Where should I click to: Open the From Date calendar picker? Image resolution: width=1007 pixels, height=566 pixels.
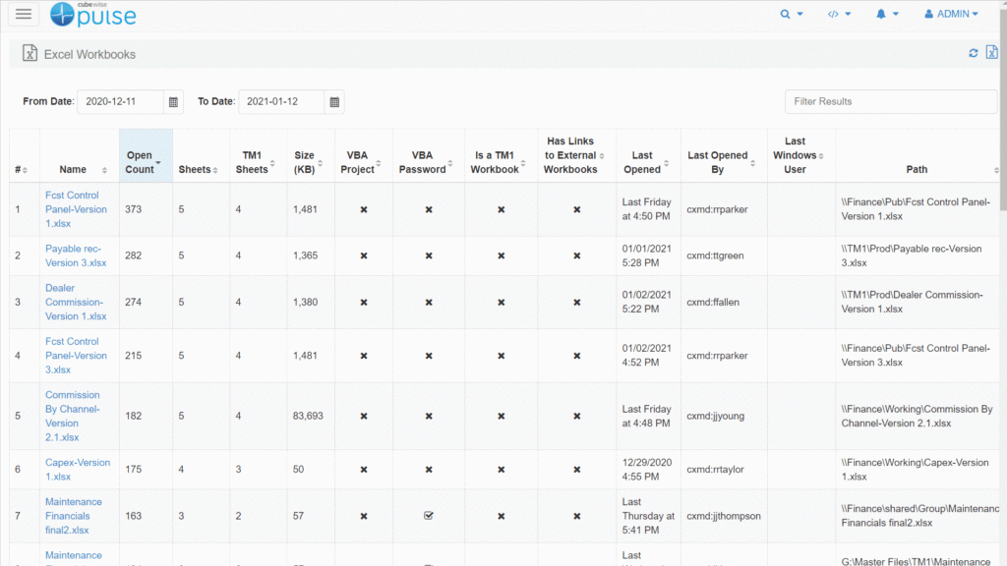click(174, 101)
